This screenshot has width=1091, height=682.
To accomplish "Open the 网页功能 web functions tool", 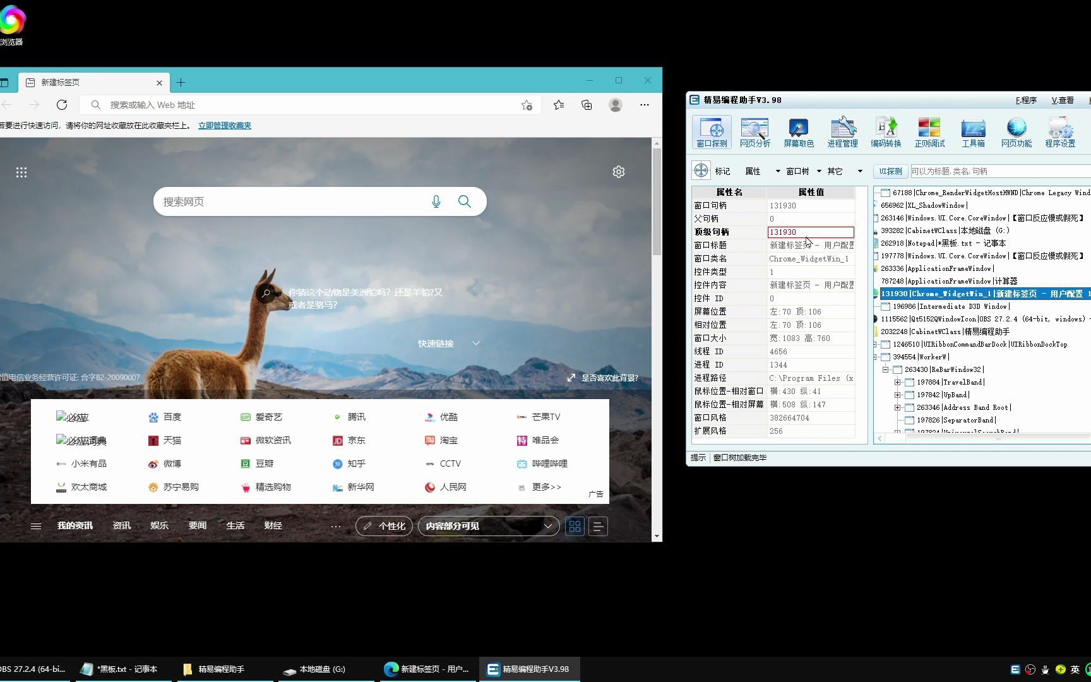I will pyautogui.click(x=1016, y=133).
